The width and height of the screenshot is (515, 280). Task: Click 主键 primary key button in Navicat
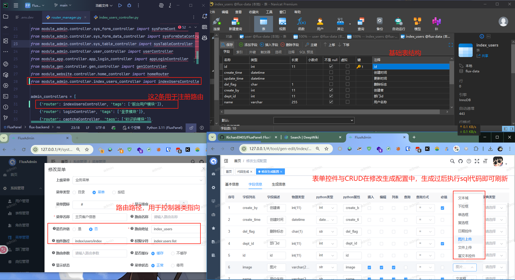point(311,45)
